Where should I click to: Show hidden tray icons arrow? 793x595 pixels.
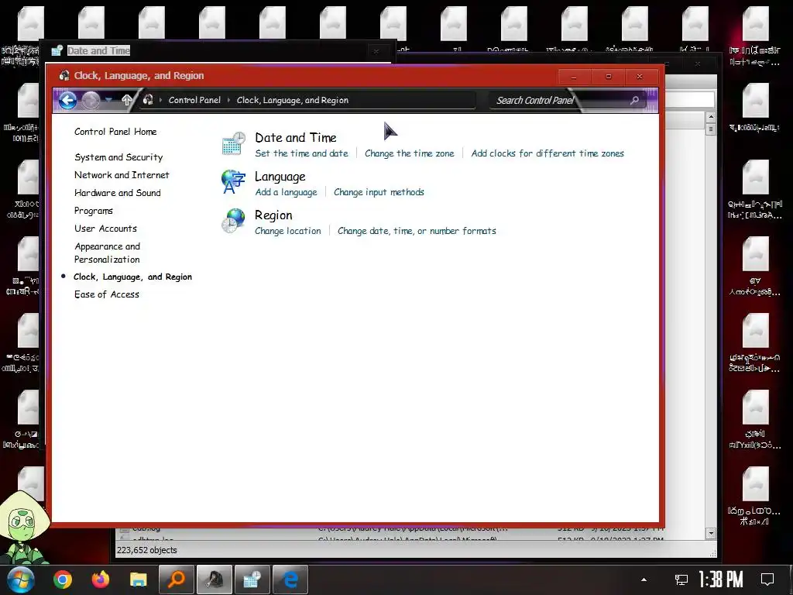(644, 580)
